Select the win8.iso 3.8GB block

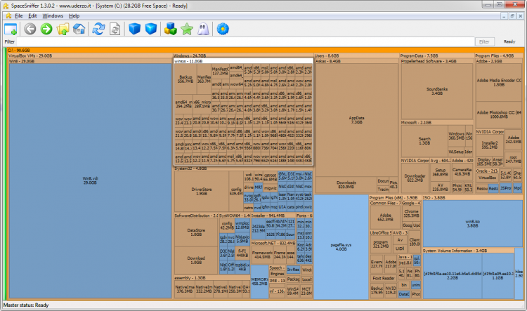click(472, 224)
